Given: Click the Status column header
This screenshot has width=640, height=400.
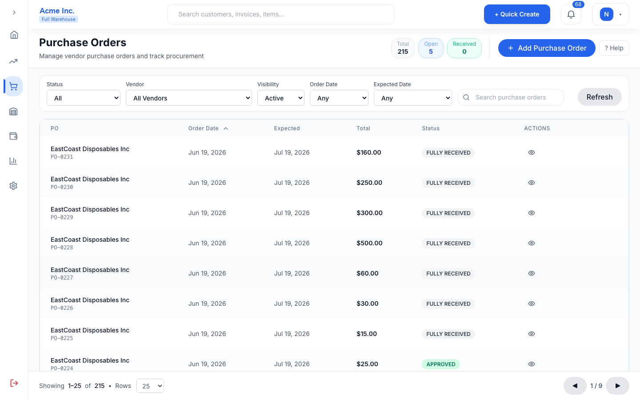Looking at the screenshot, I should pyautogui.click(x=431, y=128).
